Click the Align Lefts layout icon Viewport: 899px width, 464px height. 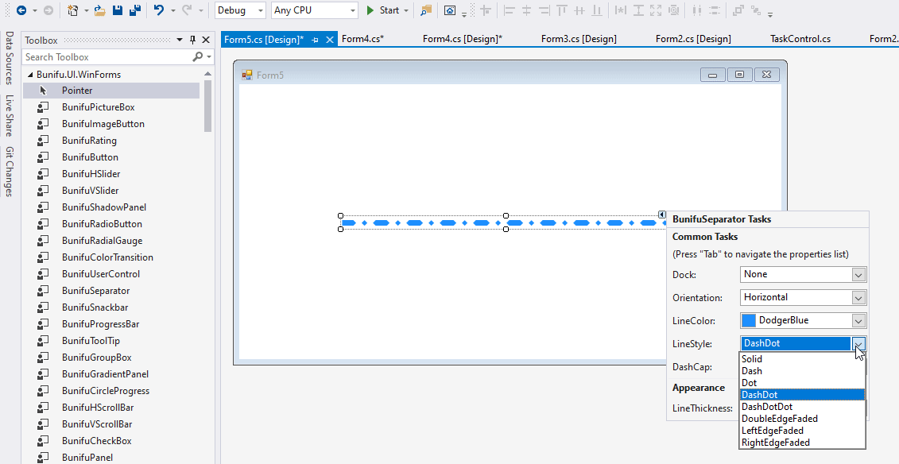coord(510,10)
